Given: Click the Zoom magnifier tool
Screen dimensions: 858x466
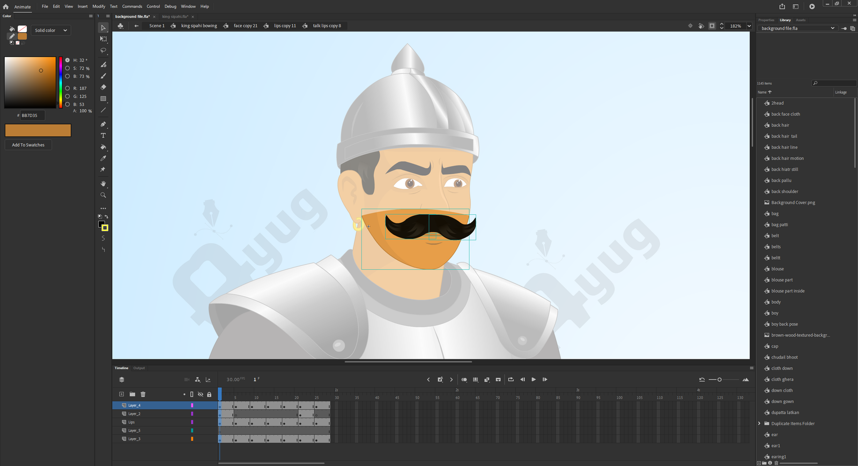Looking at the screenshot, I should coord(103,195).
